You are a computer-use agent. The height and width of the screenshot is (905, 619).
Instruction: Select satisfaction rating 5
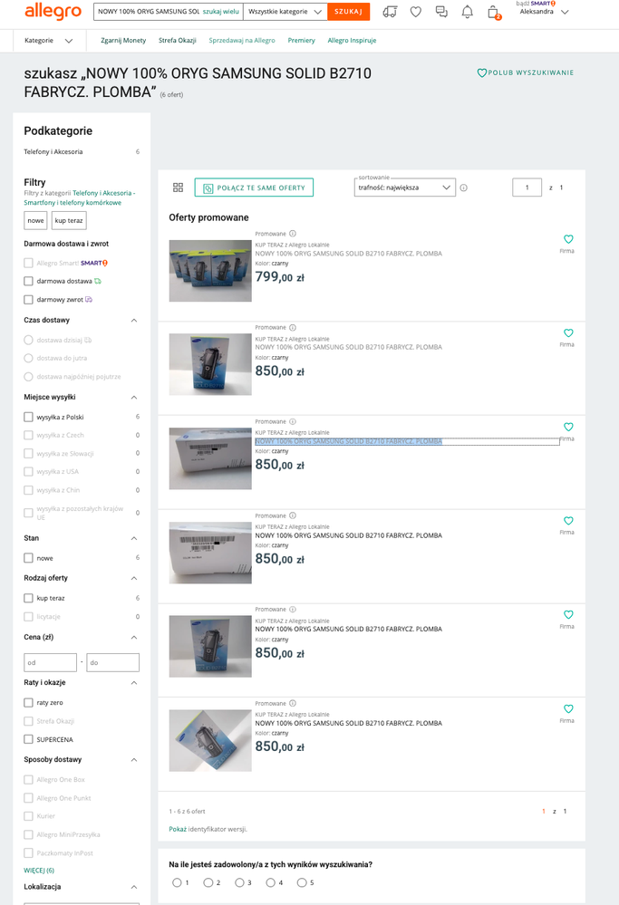click(302, 882)
